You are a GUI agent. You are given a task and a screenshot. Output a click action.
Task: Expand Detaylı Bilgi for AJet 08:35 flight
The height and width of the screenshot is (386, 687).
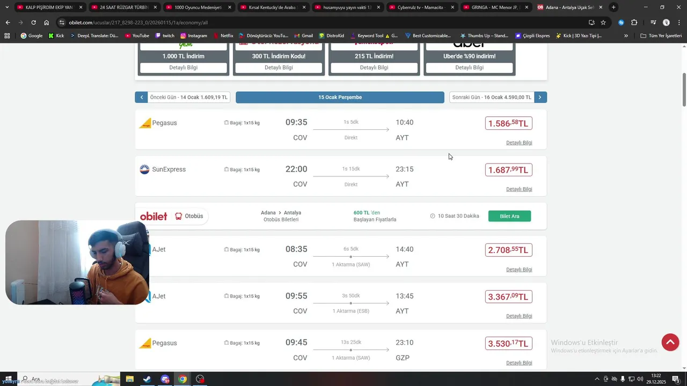coord(519,270)
